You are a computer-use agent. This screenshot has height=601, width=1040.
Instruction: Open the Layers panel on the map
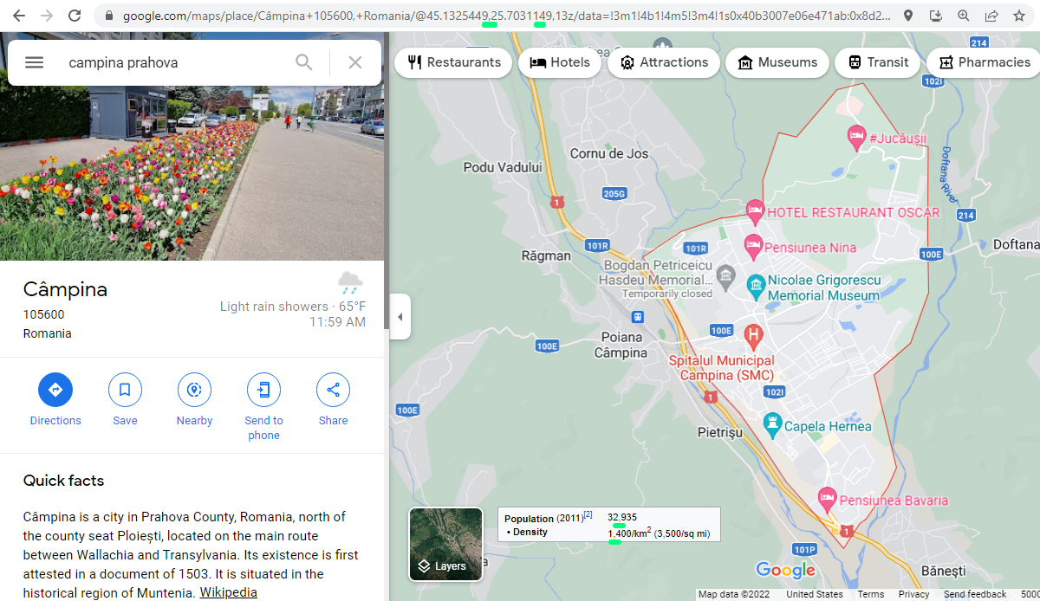(x=445, y=544)
